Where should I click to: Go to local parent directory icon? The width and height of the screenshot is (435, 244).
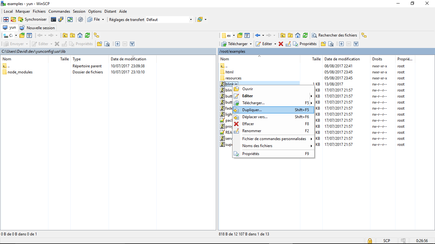pyautogui.click(x=65, y=35)
